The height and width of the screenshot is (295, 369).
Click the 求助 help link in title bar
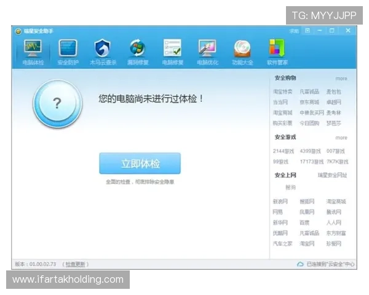294,31
